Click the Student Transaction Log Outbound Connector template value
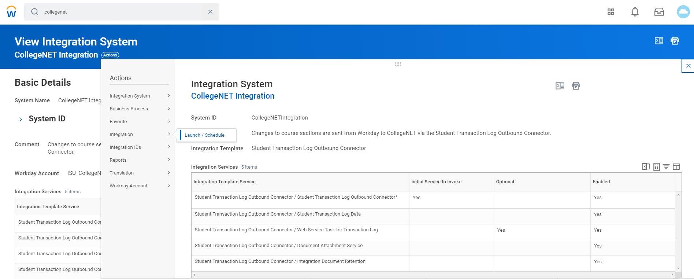The image size is (694, 279). point(309,148)
